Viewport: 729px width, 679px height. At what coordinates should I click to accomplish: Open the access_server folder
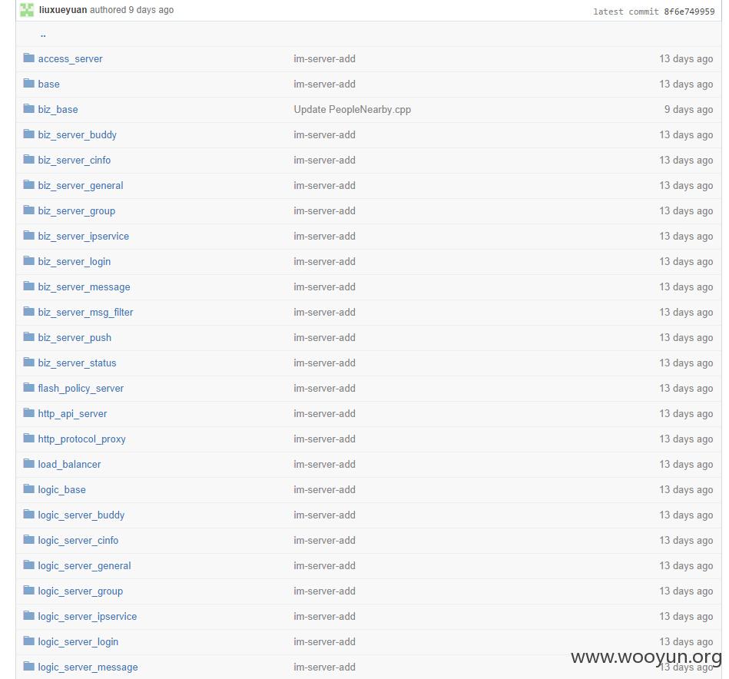70,58
